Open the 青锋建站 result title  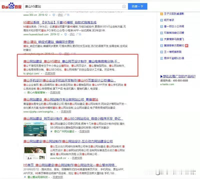61,100
